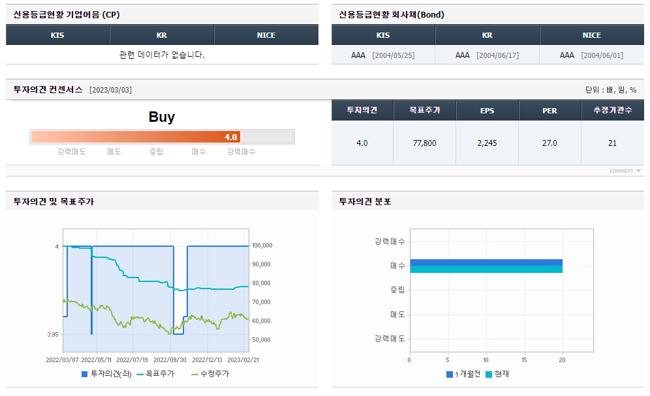650x396 pixels.
Task: Click the 4.0 consensus rating gauge bar
Action: tap(162, 137)
